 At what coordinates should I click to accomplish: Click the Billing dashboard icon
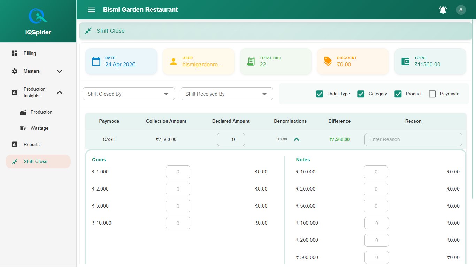(15, 53)
